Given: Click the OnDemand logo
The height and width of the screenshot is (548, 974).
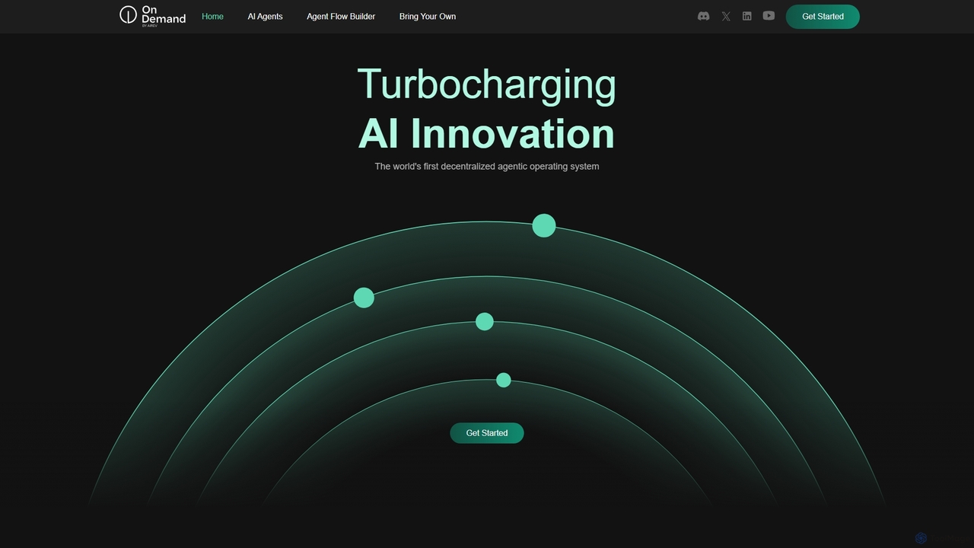Looking at the screenshot, I should coord(152,16).
